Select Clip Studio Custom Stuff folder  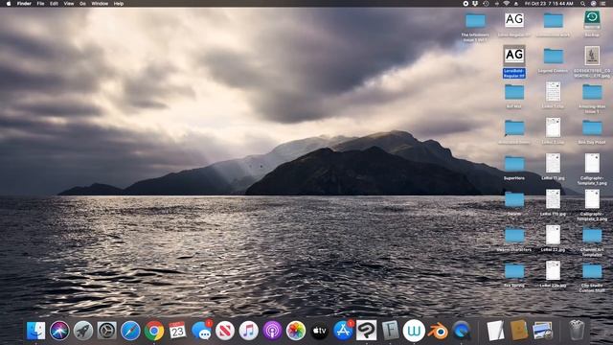coord(592,277)
